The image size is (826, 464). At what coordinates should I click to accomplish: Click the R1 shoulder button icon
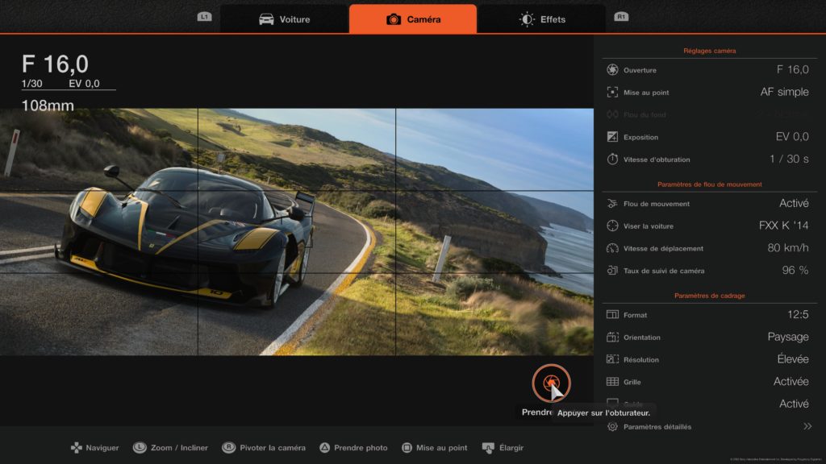click(x=621, y=17)
